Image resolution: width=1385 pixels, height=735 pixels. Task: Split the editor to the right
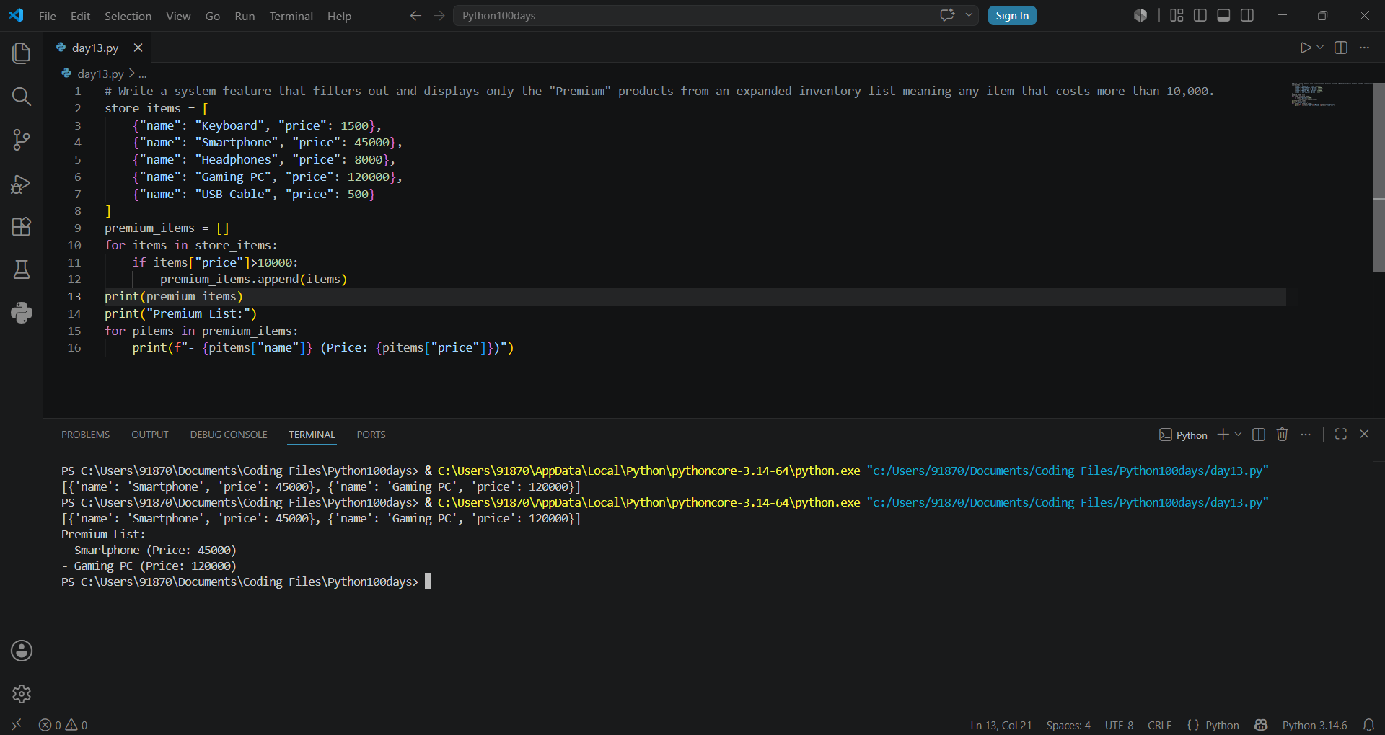1341,48
